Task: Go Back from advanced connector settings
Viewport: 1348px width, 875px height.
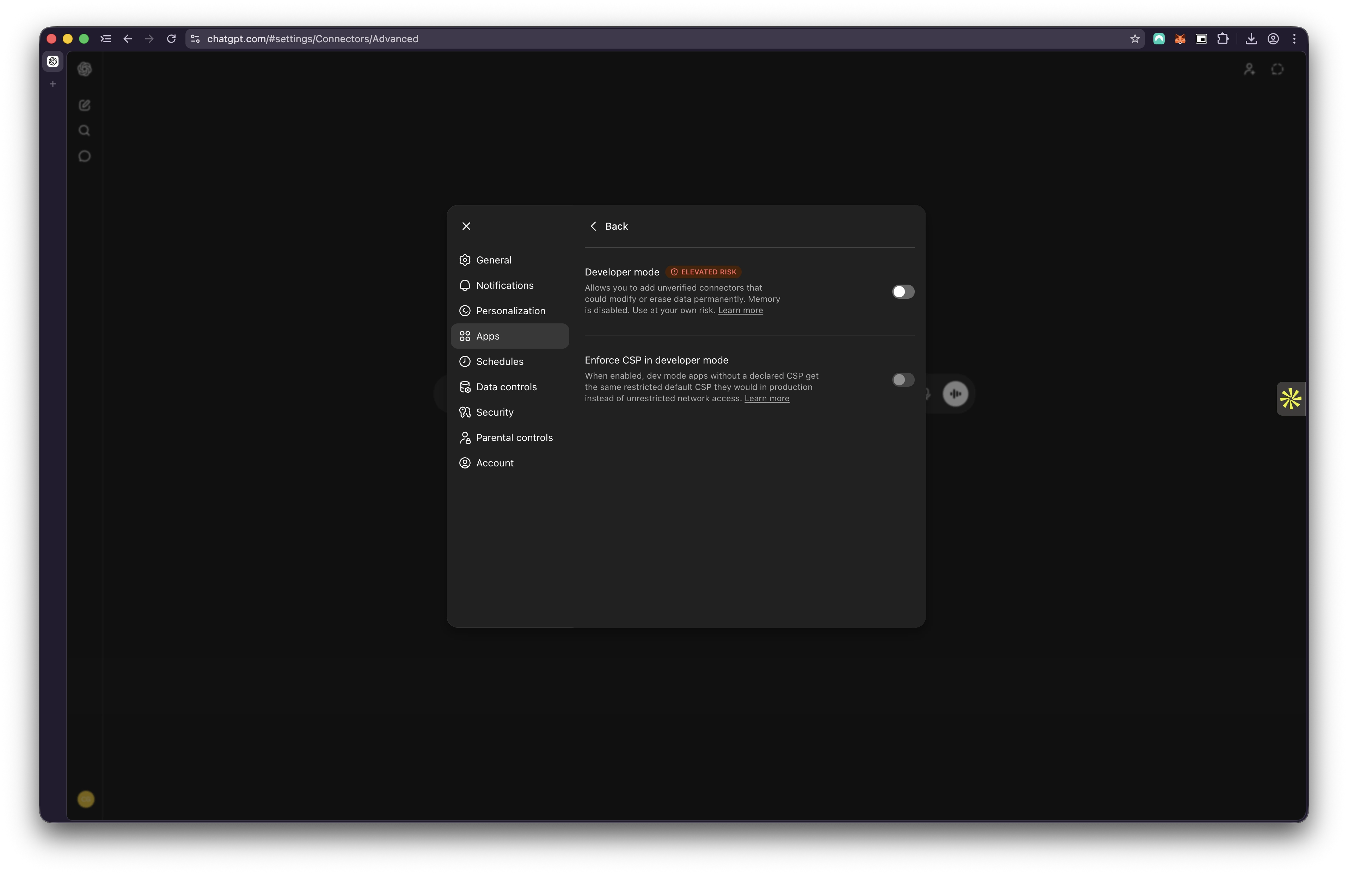Action: [609, 226]
